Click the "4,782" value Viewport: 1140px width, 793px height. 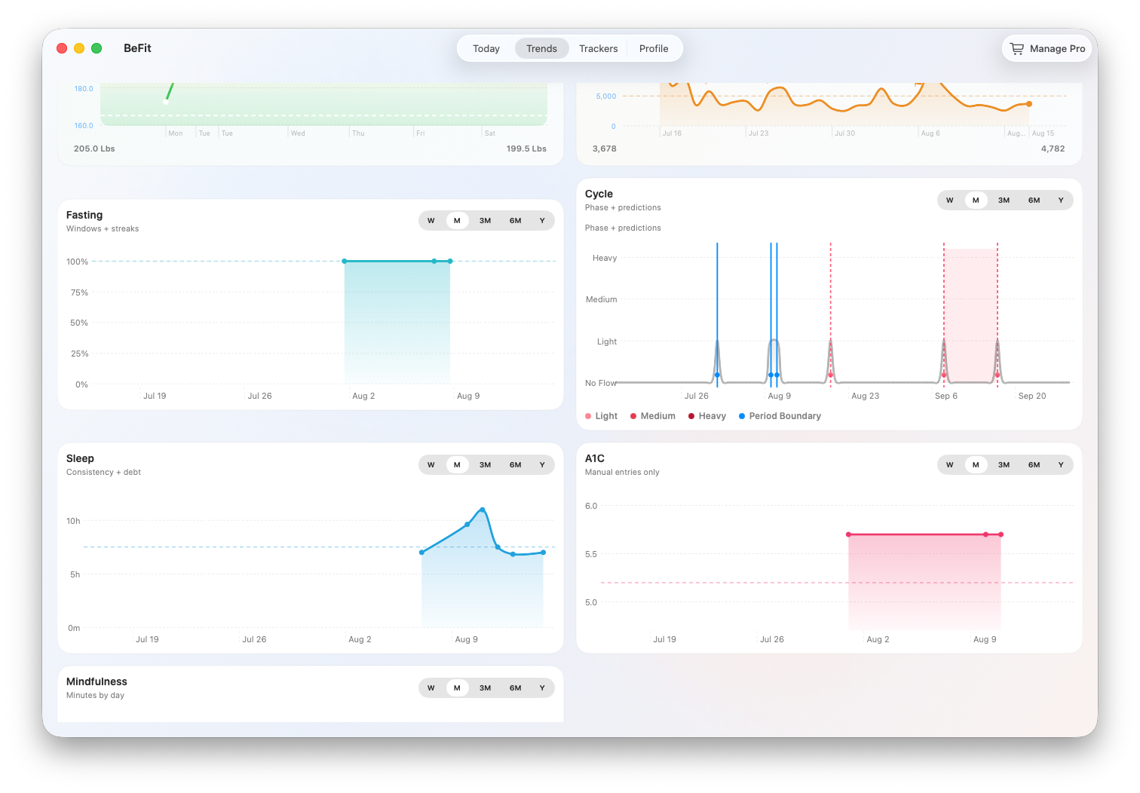[1053, 149]
